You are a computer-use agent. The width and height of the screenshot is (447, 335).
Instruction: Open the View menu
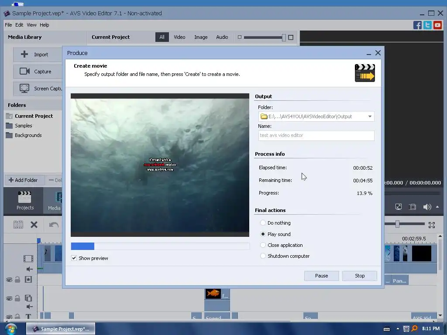point(31,25)
